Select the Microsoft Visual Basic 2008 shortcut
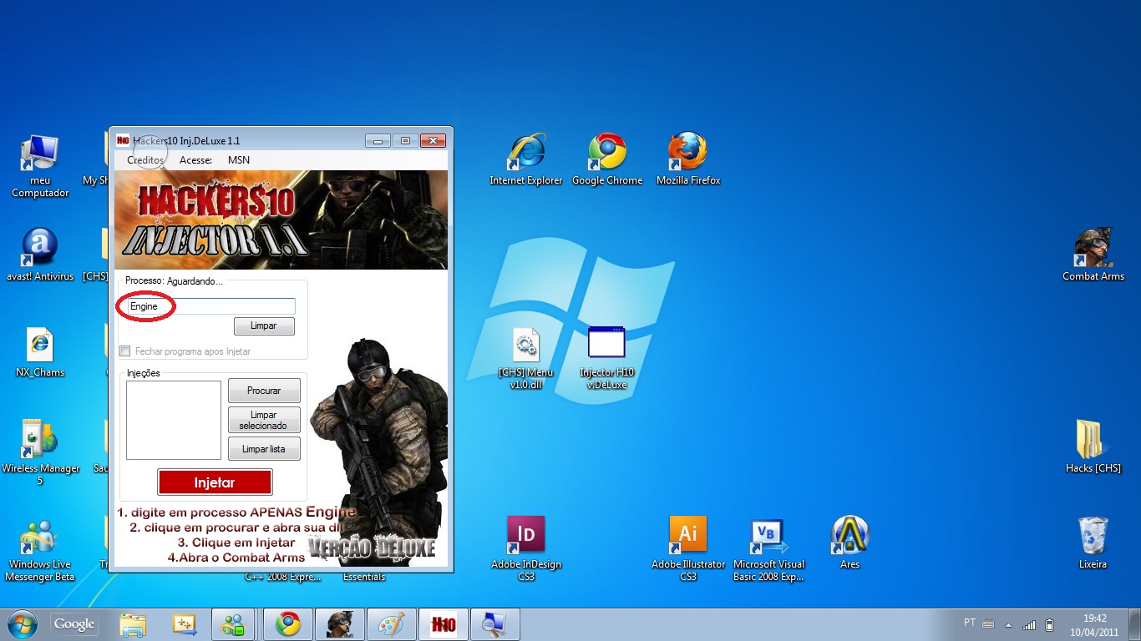 coord(769,548)
